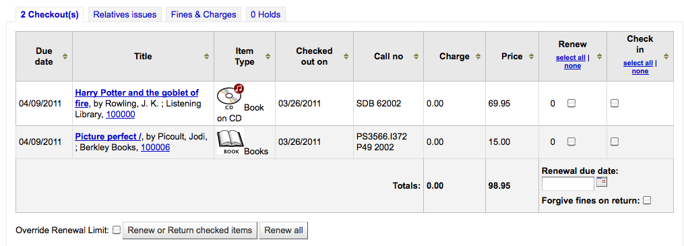
Task: Click the Books item type icon
Action: (230, 142)
